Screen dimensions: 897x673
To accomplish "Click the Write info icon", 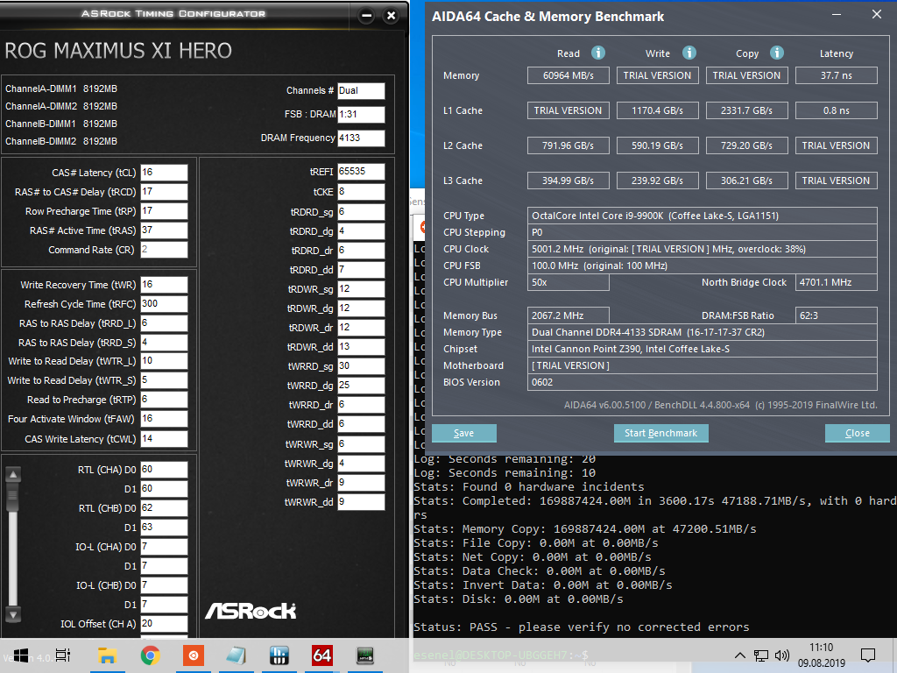I will pyautogui.click(x=689, y=53).
